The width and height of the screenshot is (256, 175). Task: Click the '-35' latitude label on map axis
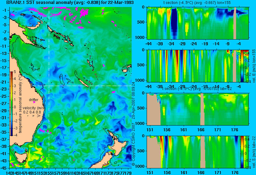point(4,132)
